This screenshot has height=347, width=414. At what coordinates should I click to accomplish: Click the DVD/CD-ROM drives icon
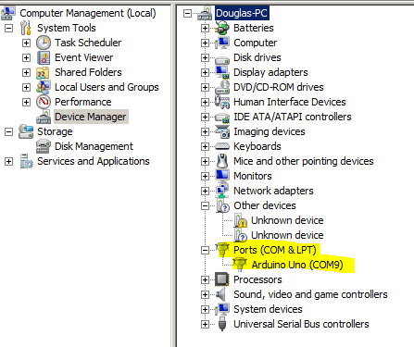[x=222, y=87]
